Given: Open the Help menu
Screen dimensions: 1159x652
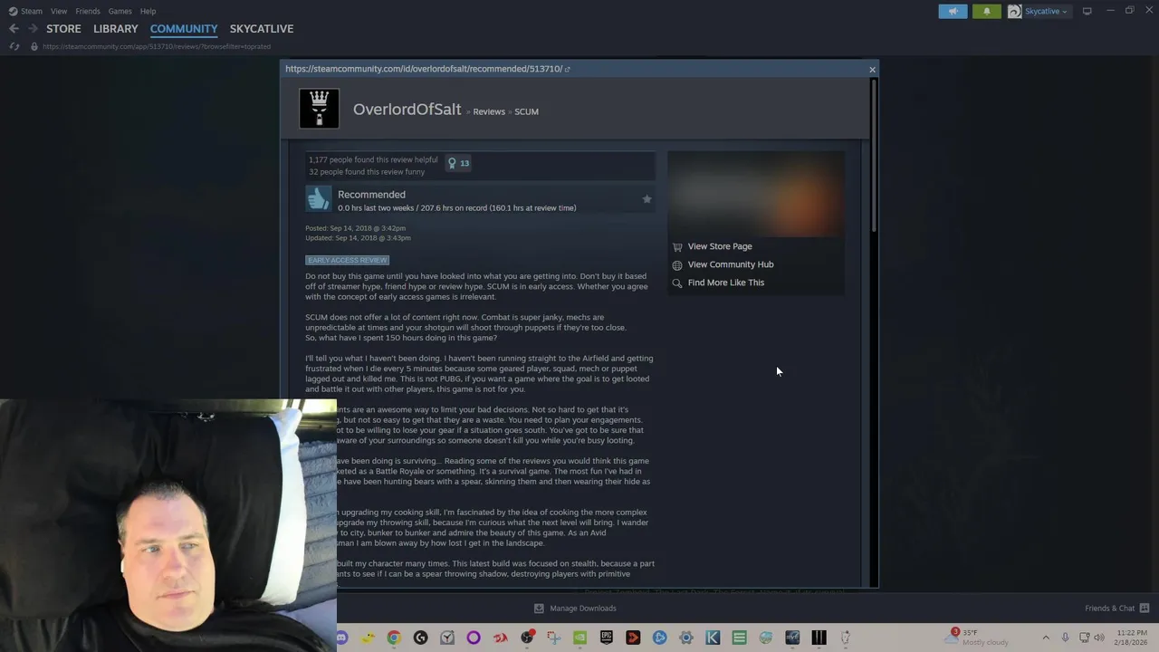Looking at the screenshot, I should [148, 11].
